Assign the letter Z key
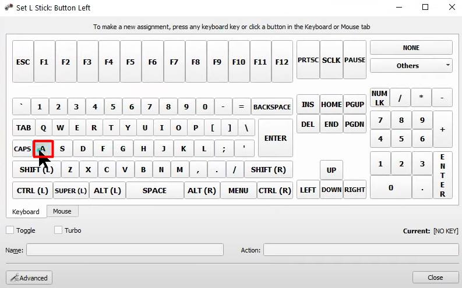The height and width of the screenshot is (288, 462). 70,170
